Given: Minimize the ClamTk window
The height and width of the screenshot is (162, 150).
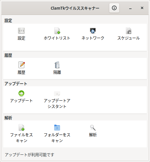Looking at the screenshot, I should 130,8.
